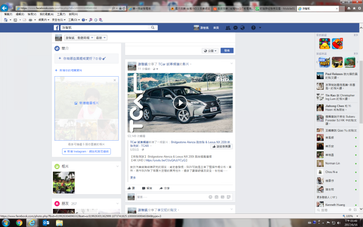This screenshot has width=363, height=227.
Task: Open the IE Favorites menu
Action: (46, 14)
